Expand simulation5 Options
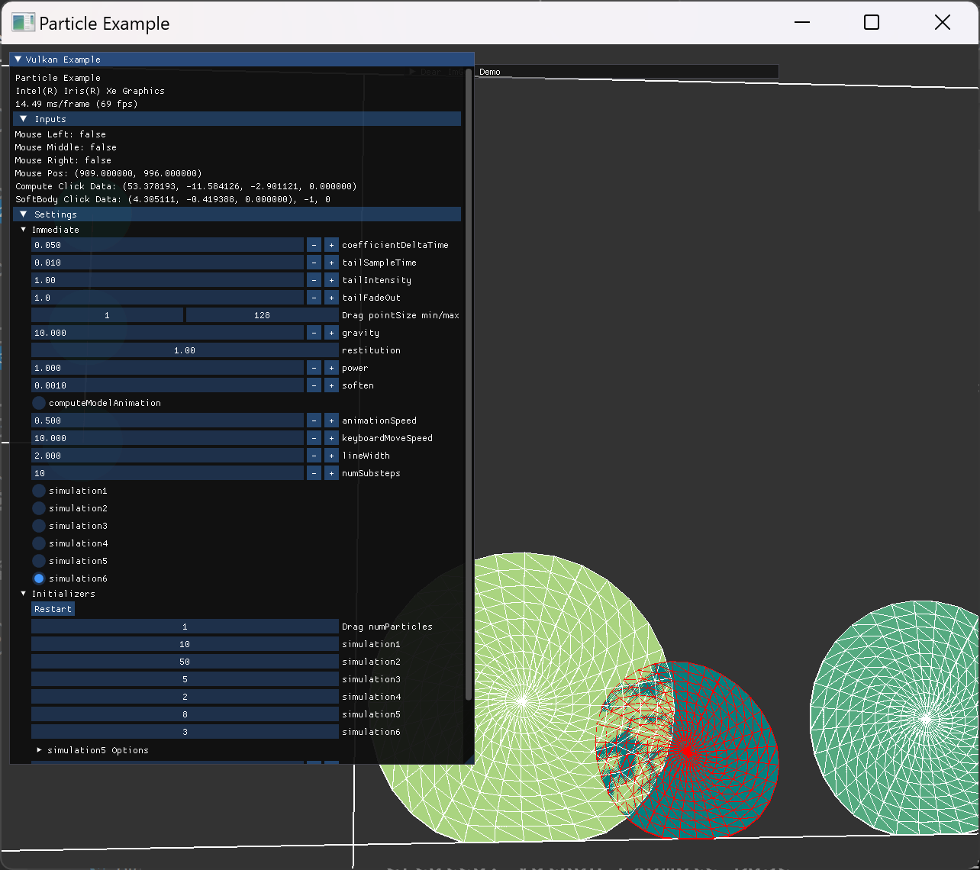 (40, 750)
